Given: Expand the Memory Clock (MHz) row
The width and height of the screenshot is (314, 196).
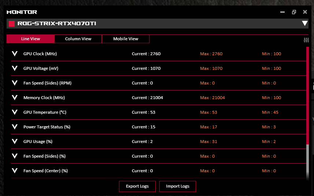Looking at the screenshot, I should click(15, 97).
